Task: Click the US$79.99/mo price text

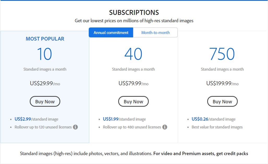Action: (x=134, y=83)
